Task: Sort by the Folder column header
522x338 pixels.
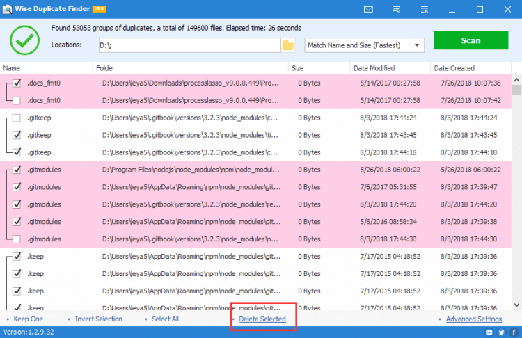Action: click(x=191, y=68)
